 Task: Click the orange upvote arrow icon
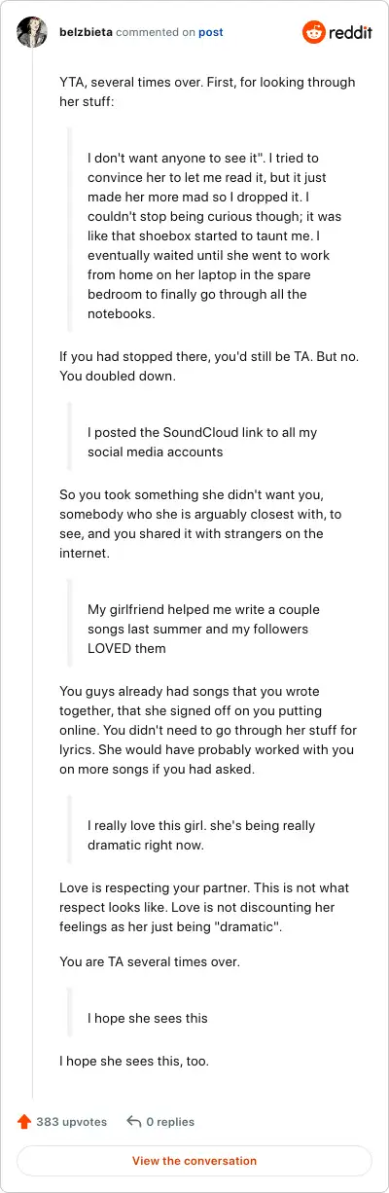point(24,1122)
